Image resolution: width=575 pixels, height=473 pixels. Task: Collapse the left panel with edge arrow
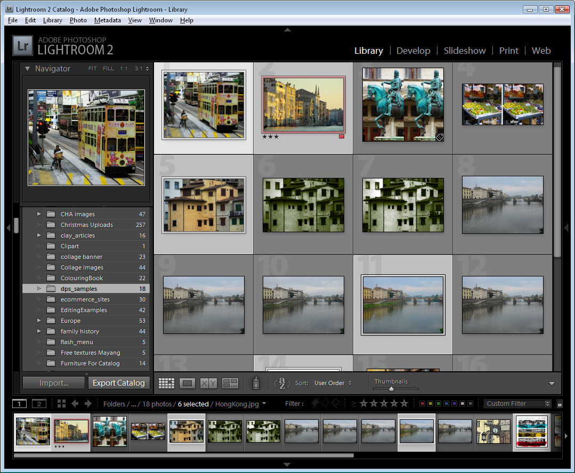click(8, 227)
